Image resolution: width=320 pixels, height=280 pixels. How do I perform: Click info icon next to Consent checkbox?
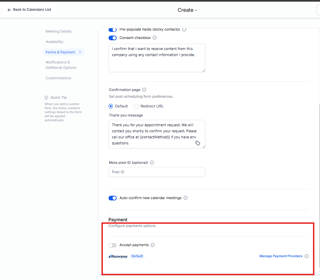tap(155, 38)
